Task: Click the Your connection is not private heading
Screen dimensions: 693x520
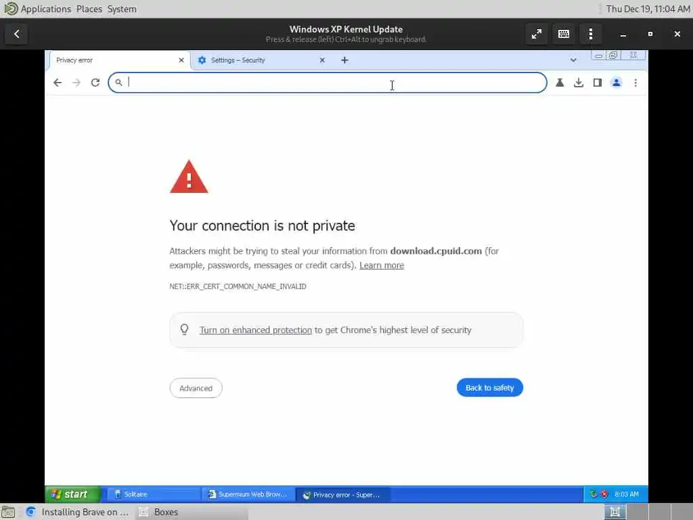Action: point(262,225)
